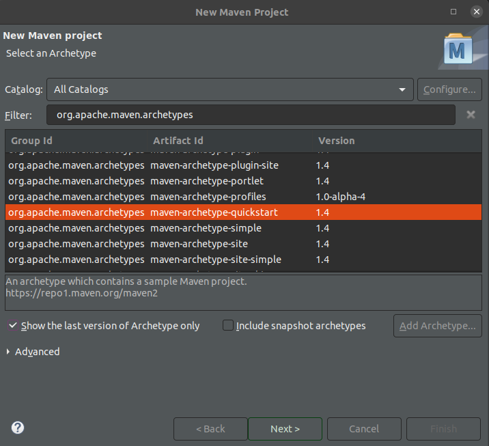Viewport: 489px width, 446px height.
Task: Click Group Id cell of portlet row
Action: coord(76,181)
